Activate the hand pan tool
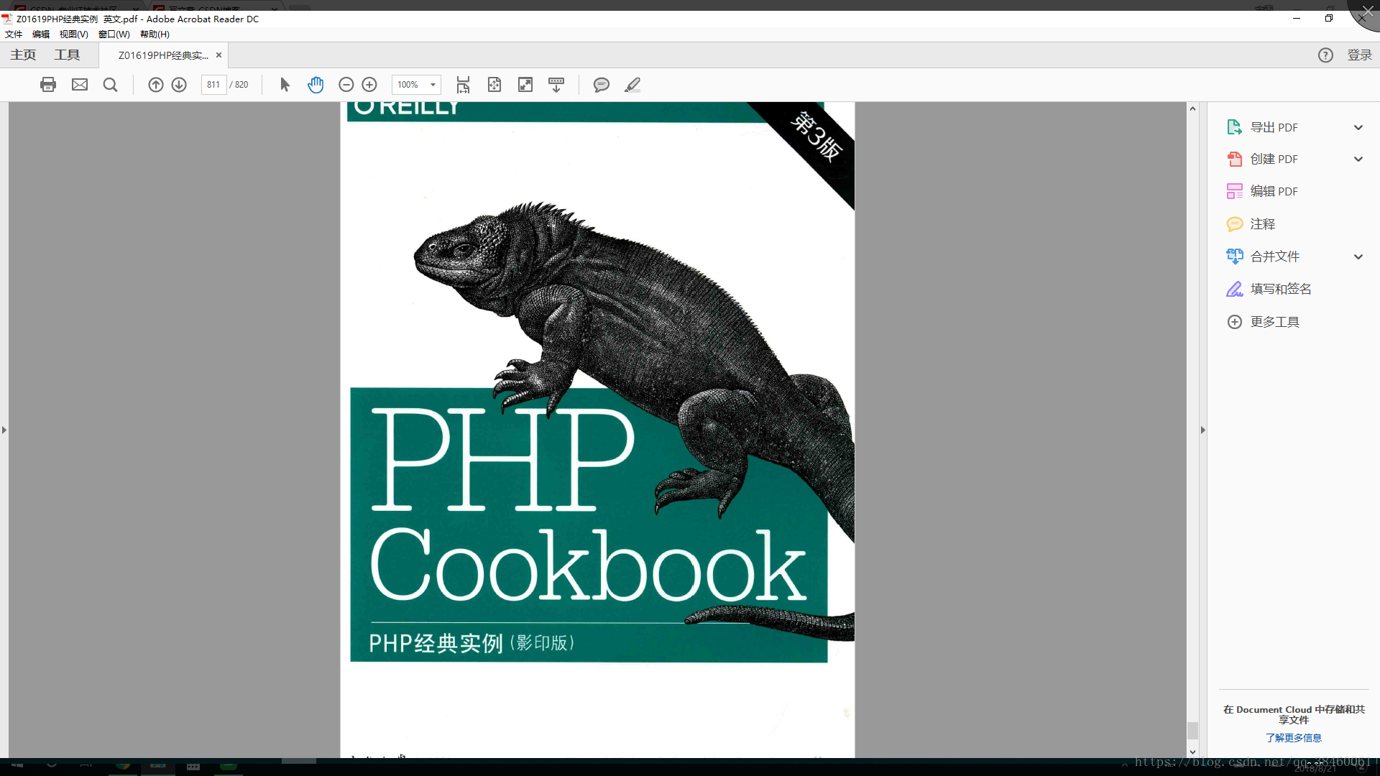 coord(316,85)
